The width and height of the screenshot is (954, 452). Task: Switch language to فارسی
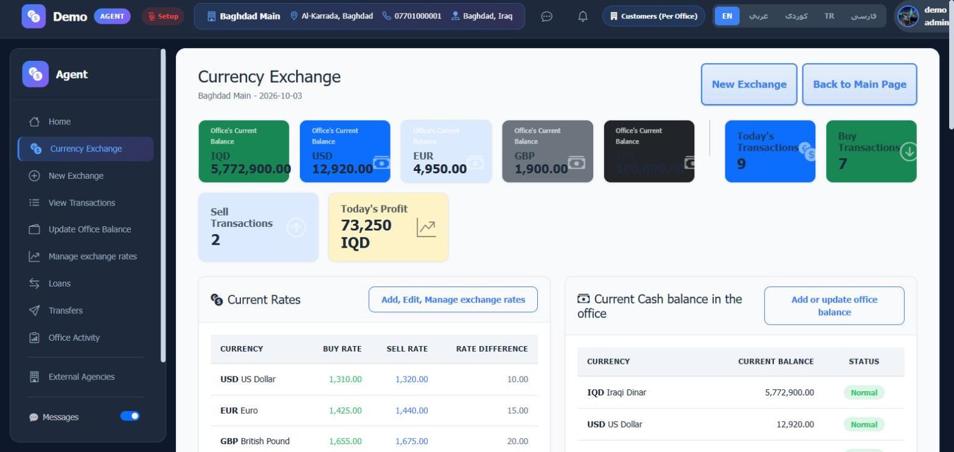863,16
